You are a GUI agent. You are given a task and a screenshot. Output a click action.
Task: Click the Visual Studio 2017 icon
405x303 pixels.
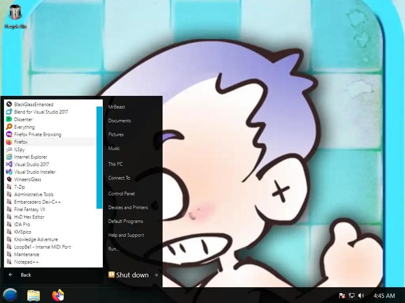(x=9, y=164)
